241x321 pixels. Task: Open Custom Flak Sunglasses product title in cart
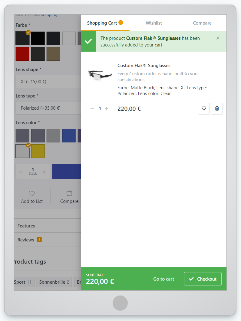pyautogui.click(x=144, y=66)
